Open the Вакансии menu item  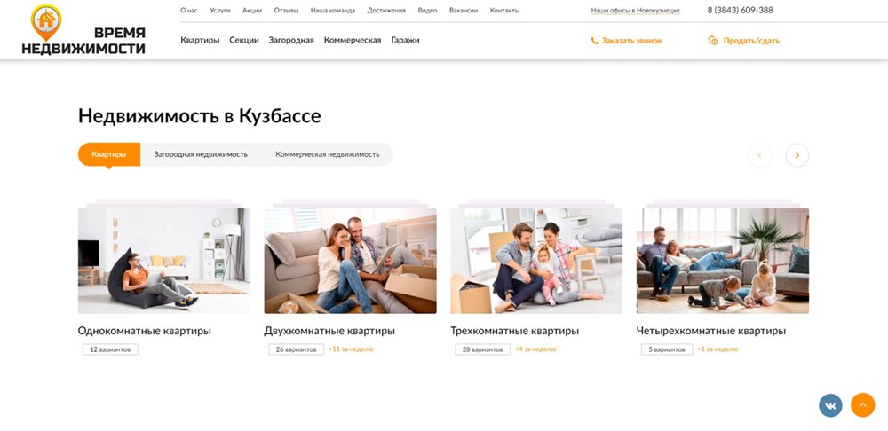click(x=464, y=11)
